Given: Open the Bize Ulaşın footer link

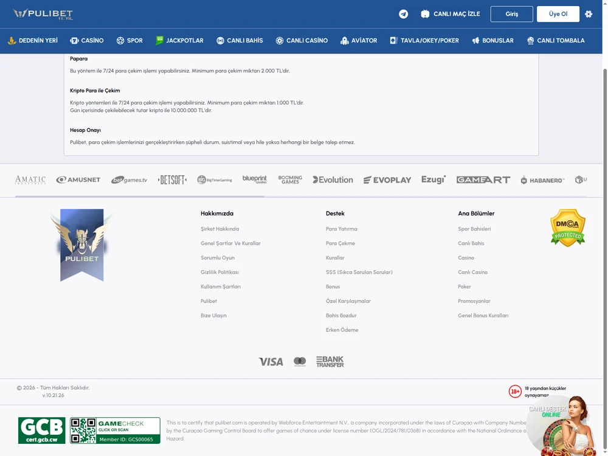Looking at the screenshot, I should (213, 316).
